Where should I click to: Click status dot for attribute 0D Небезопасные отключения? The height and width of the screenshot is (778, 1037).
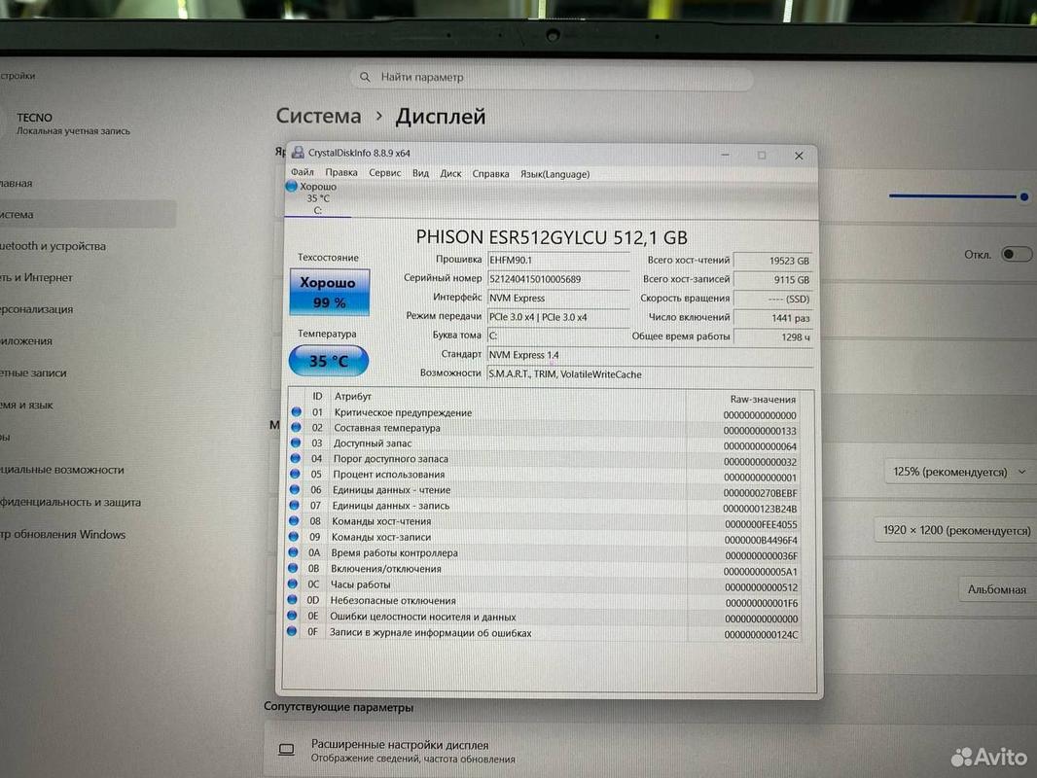tap(292, 600)
